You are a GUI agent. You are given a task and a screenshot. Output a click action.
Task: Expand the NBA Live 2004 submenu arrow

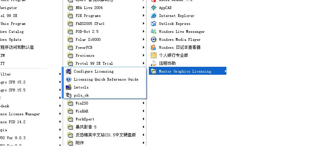tap(144, 8)
